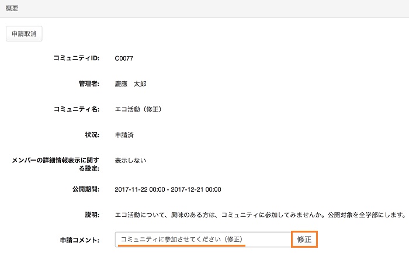Click the 管理者 label
The image size is (409, 253).
[88, 84]
